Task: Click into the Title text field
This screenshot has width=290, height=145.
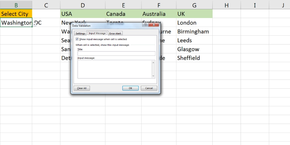Action: 116,53
